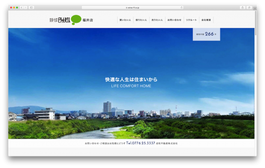Viewport: 265px width, 168px height.
Task: Click the 快適な人生は住まいから headline
Action: 131,80
